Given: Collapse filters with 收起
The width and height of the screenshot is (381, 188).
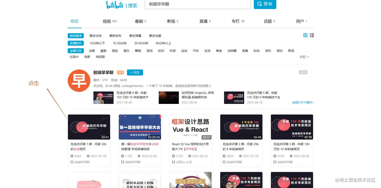Looking at the screenshot, I should coord(304,57).
